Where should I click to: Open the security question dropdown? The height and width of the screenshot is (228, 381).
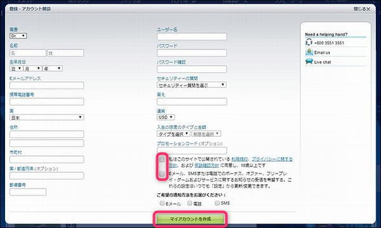coord(192,85)
